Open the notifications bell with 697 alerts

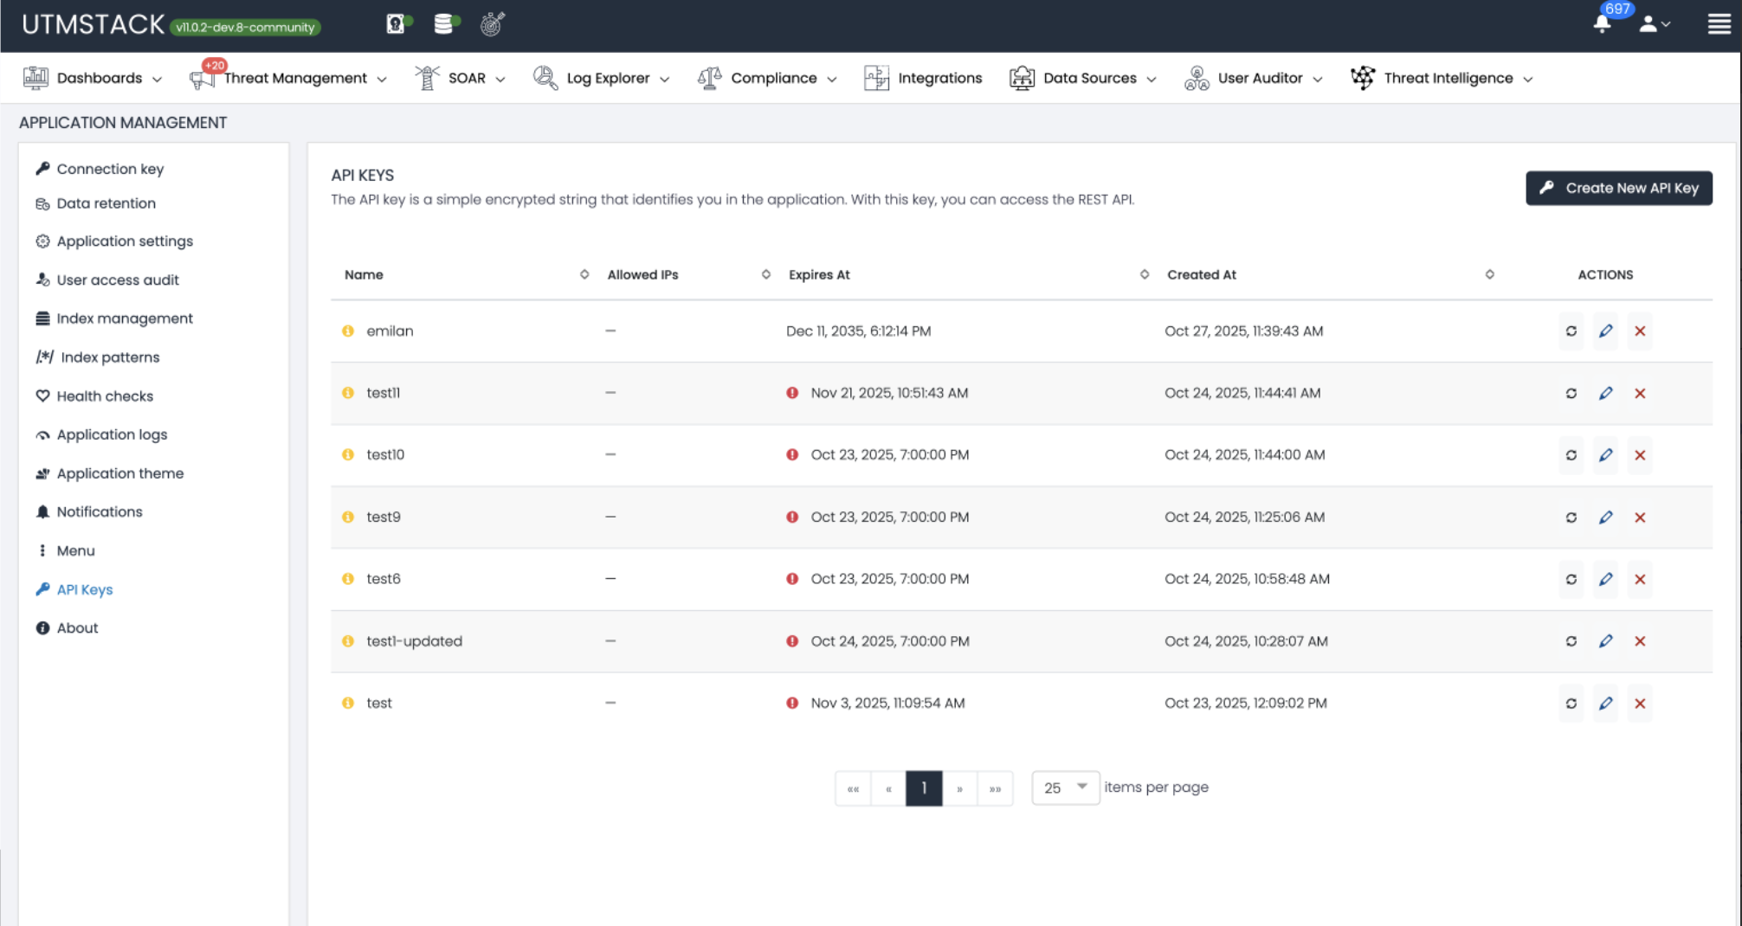pyautogui.click(x=1601, y=23)
